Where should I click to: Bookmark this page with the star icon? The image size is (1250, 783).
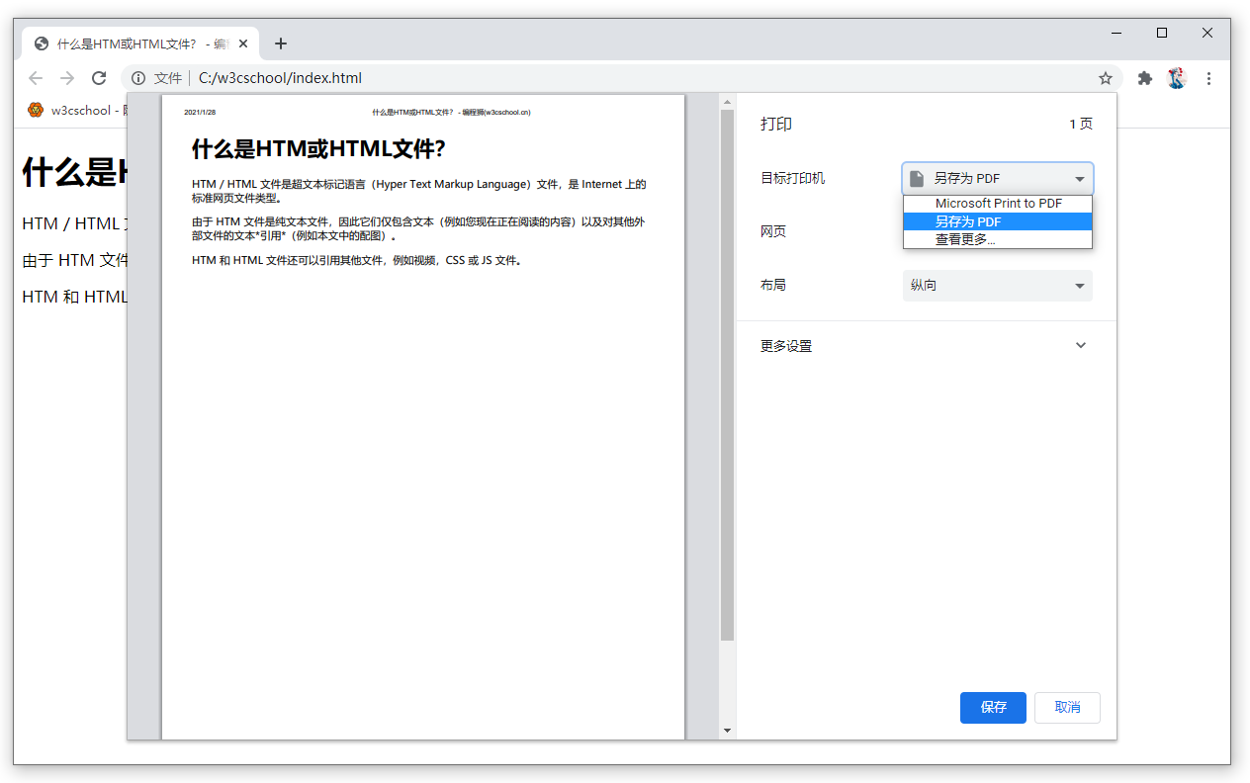pos(1105,78)
